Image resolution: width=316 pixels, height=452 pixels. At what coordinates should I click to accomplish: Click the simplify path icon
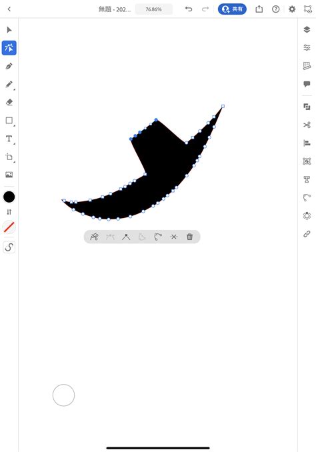click(158, 237)
